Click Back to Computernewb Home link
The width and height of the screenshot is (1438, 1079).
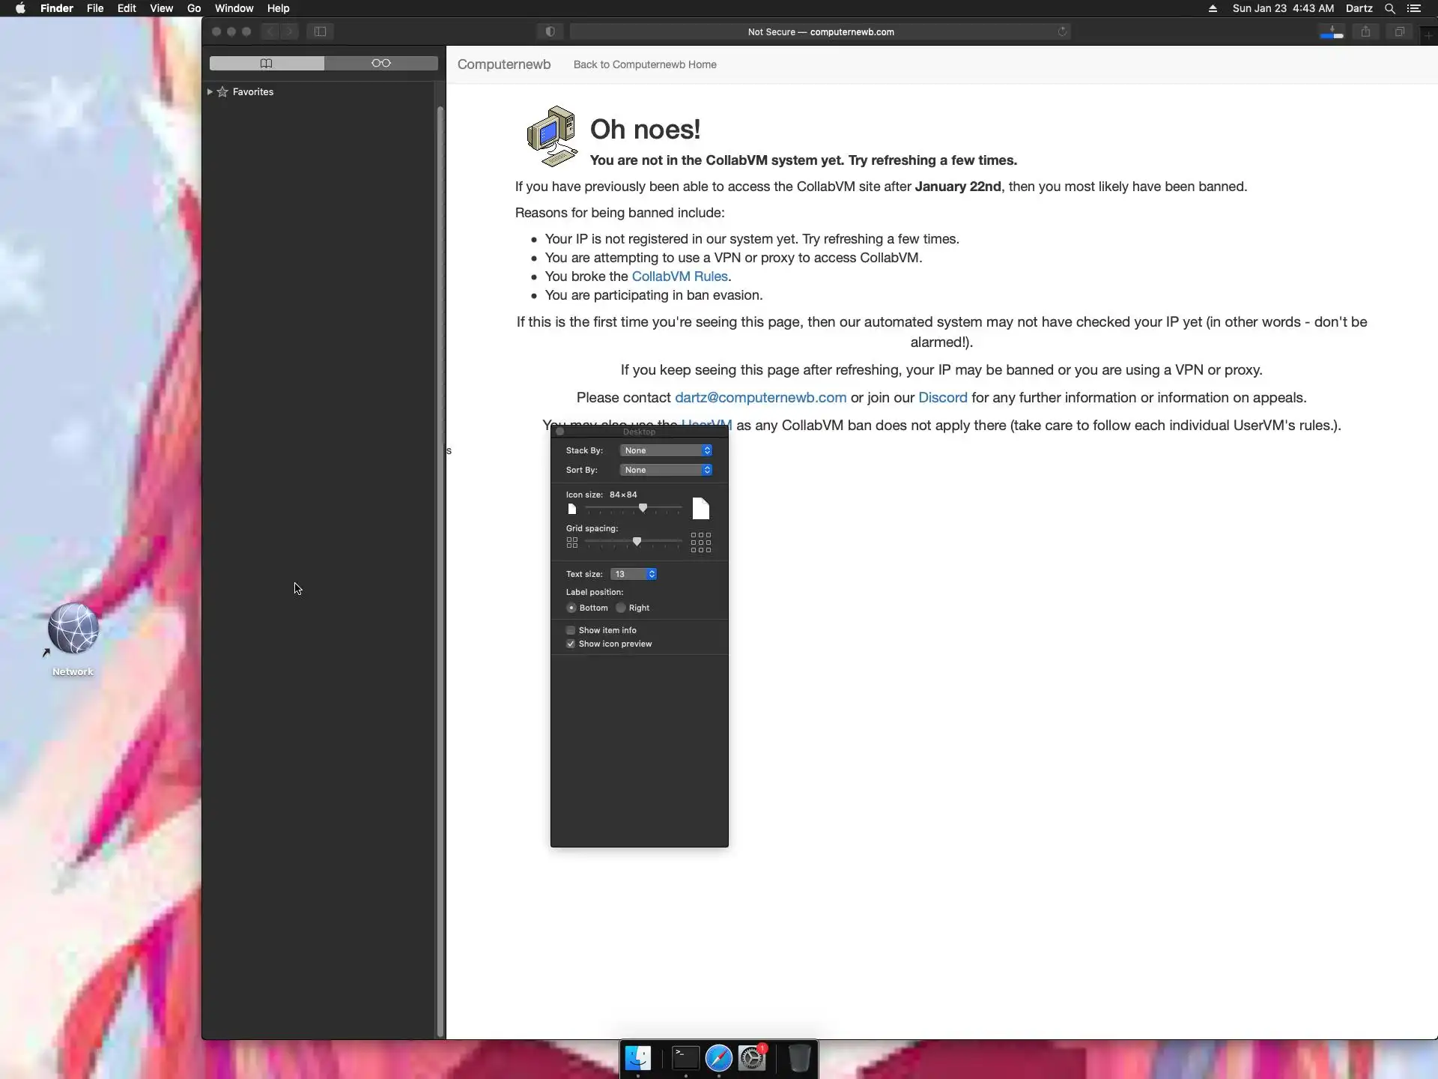pyautogui.click(x=645, y=64)
